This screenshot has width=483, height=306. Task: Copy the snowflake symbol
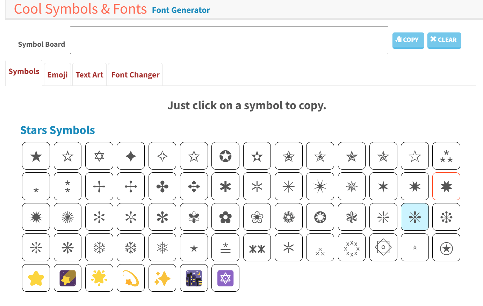tap(99, 247)
